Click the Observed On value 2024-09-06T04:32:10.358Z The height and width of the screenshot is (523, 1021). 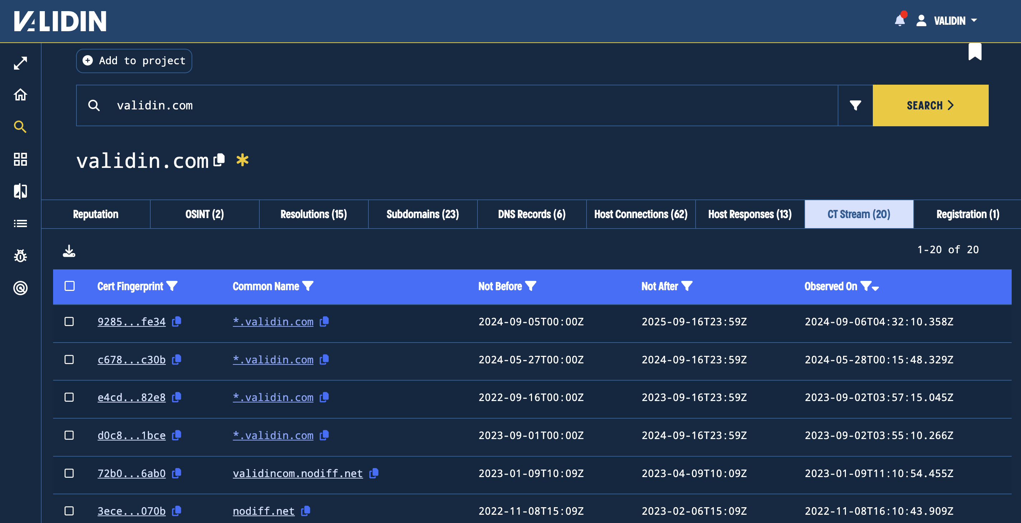[879, 322]
